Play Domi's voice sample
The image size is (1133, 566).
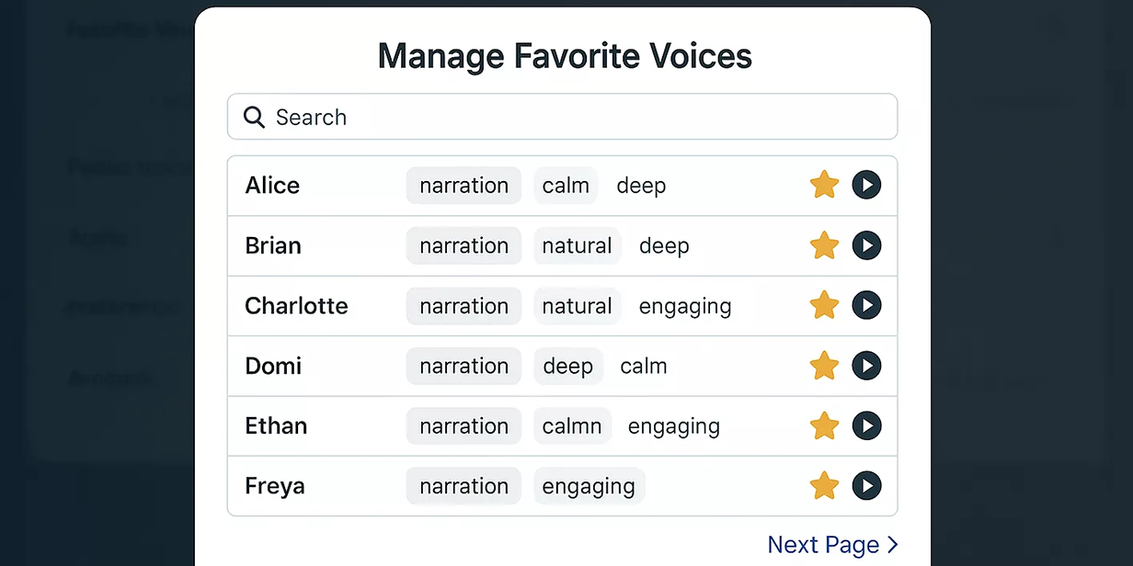(866, 366)
